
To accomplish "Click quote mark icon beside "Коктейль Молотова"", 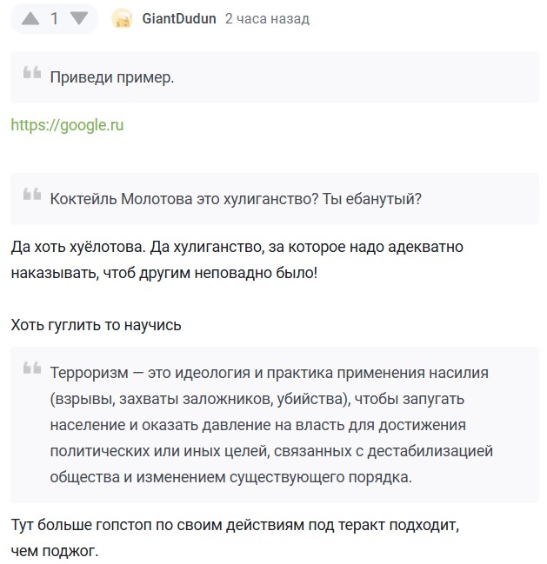I will (32, 195).
